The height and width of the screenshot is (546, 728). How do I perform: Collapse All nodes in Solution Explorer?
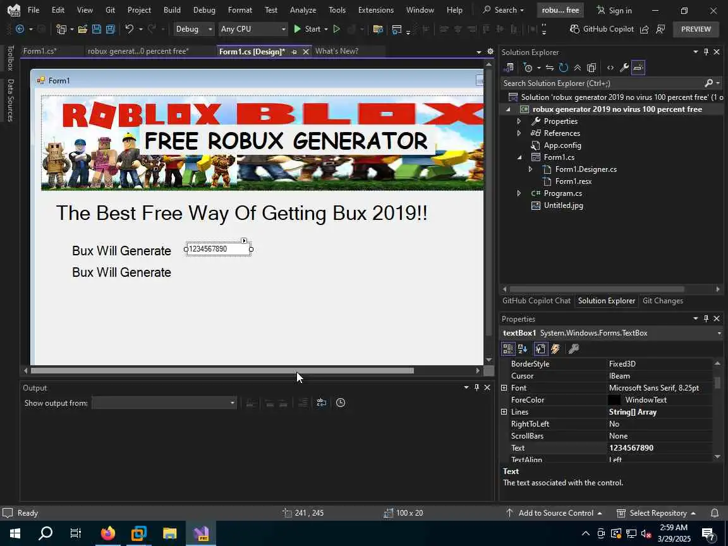click(577, 68)
